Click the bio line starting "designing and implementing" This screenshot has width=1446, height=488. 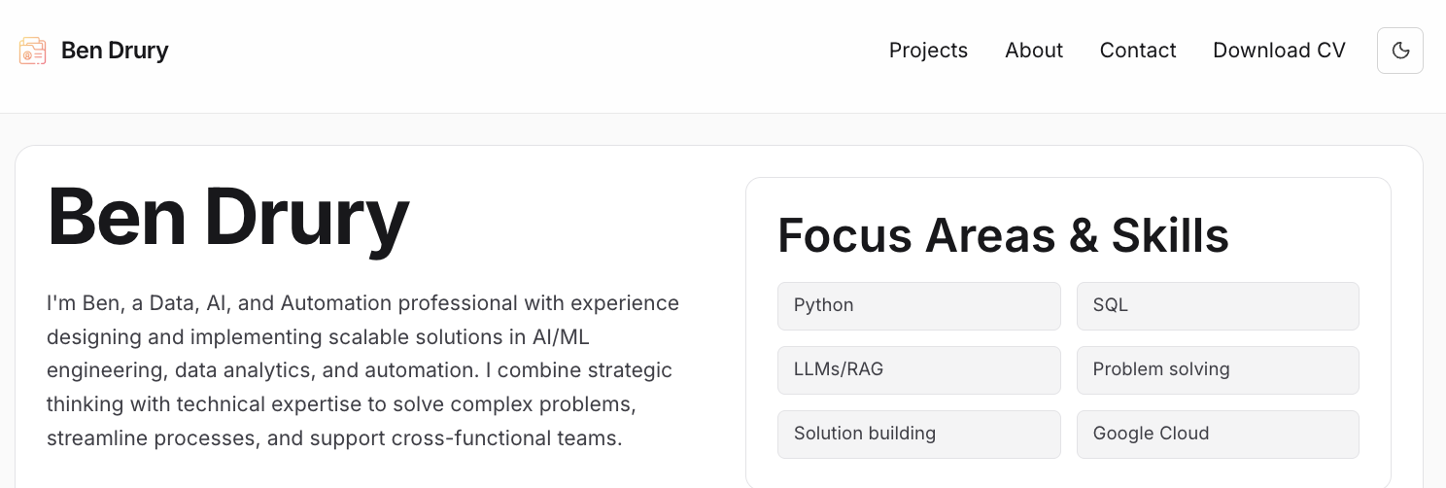pos(318,337)
